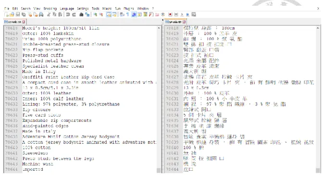The height and width of the screenshot is (175, 322).
Task: Click the line "Hand-painted edges"
Action: [45, 126]
